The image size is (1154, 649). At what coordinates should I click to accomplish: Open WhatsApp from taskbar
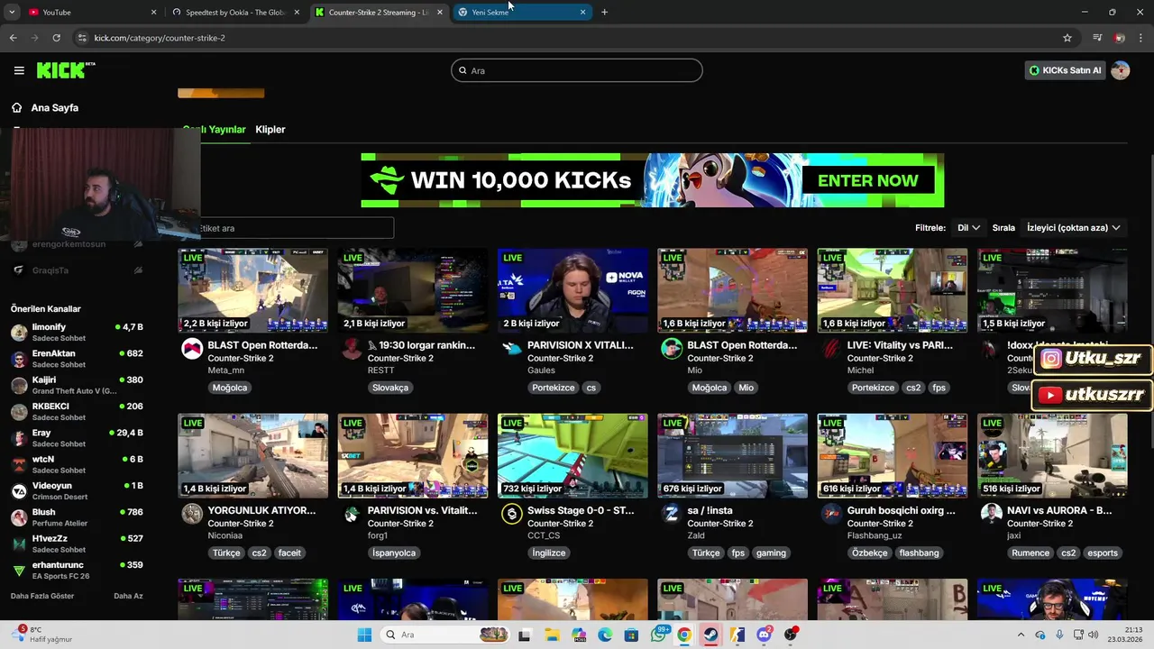pyautogui.click(x=658, y=635)
